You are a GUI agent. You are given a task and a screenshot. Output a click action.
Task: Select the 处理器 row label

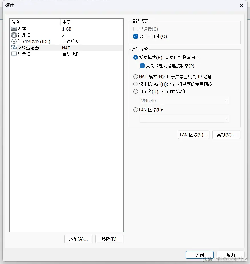[x=24, y=35]
